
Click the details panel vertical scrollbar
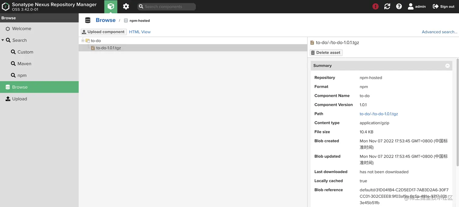(x=457, y=112)
